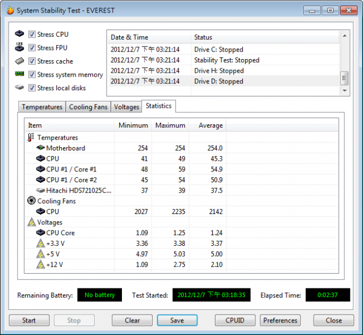Disable the Stress cache checkbox
Image resolution: width=363 pixels, height=335 pixels.
pyautogui.click(x=32, y=61)
